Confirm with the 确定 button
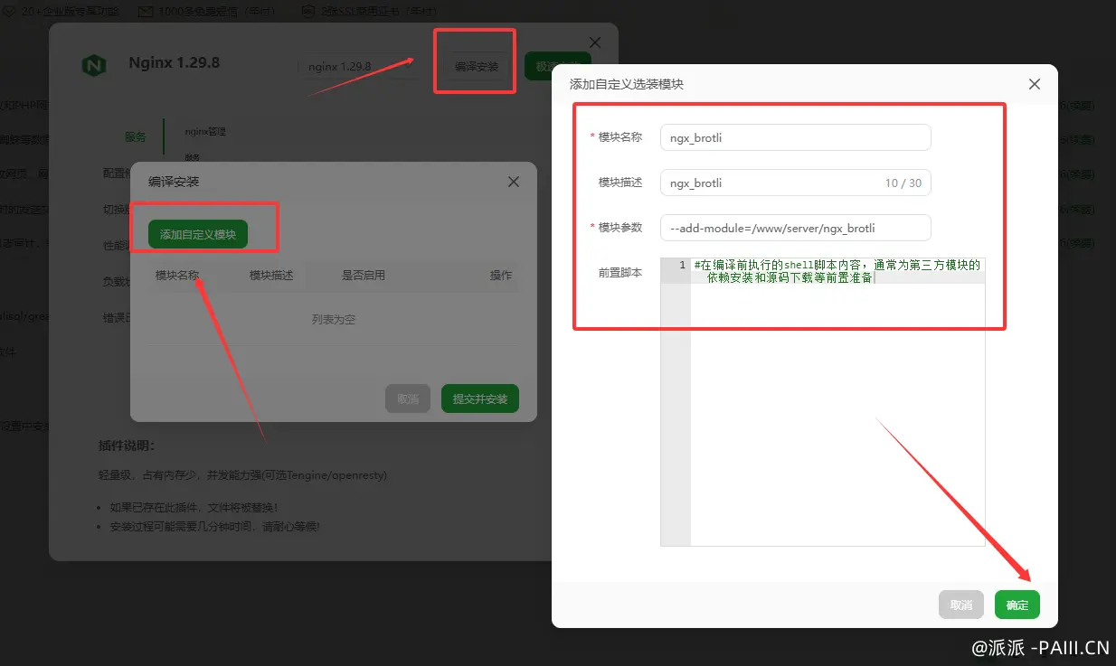This screenshot has height=666, width=1116. [x=1017, y=605]
